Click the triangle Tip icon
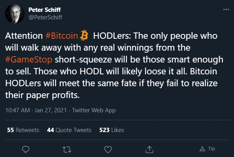 pos(202,149)
